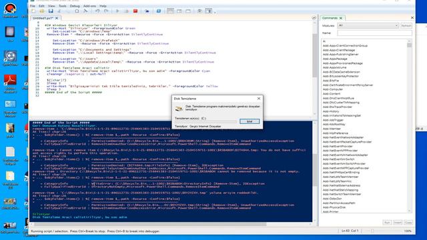Open the Help menu
427x240 pixels.
coord(103,6)
